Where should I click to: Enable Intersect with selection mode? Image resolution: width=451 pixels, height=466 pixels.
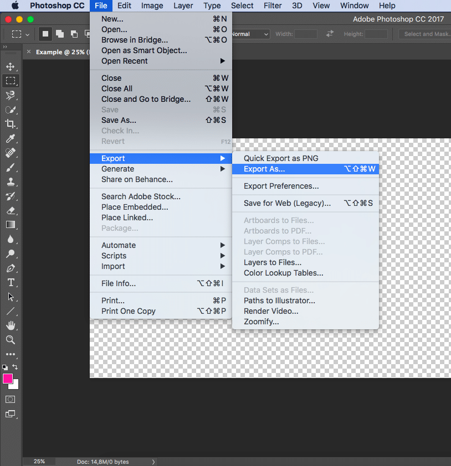(x=87, y=34)
